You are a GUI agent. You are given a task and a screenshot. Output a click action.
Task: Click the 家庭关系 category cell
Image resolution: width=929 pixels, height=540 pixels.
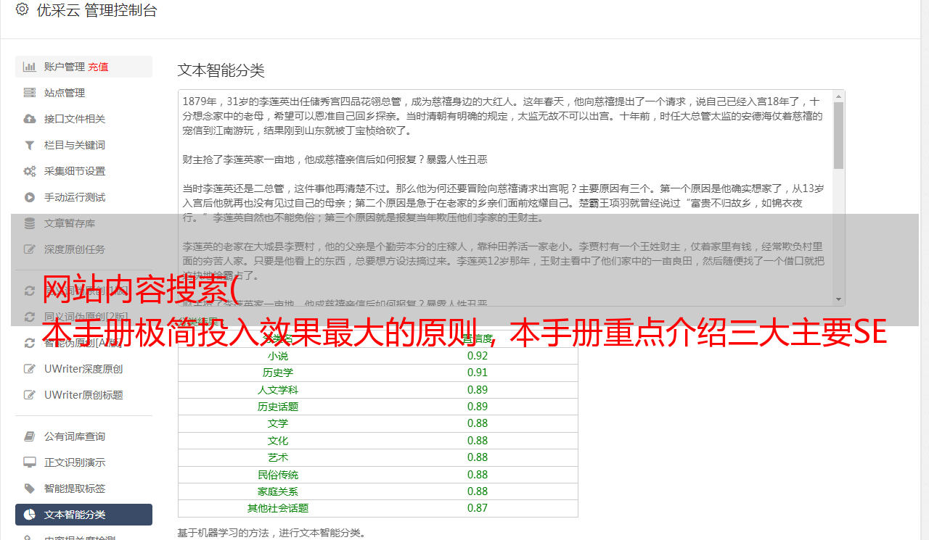pyautogui.click(x=278, y=491)
